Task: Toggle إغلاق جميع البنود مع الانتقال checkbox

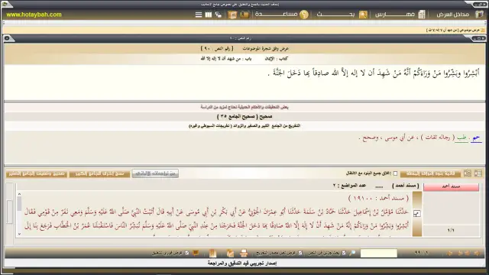Action: 395,173
